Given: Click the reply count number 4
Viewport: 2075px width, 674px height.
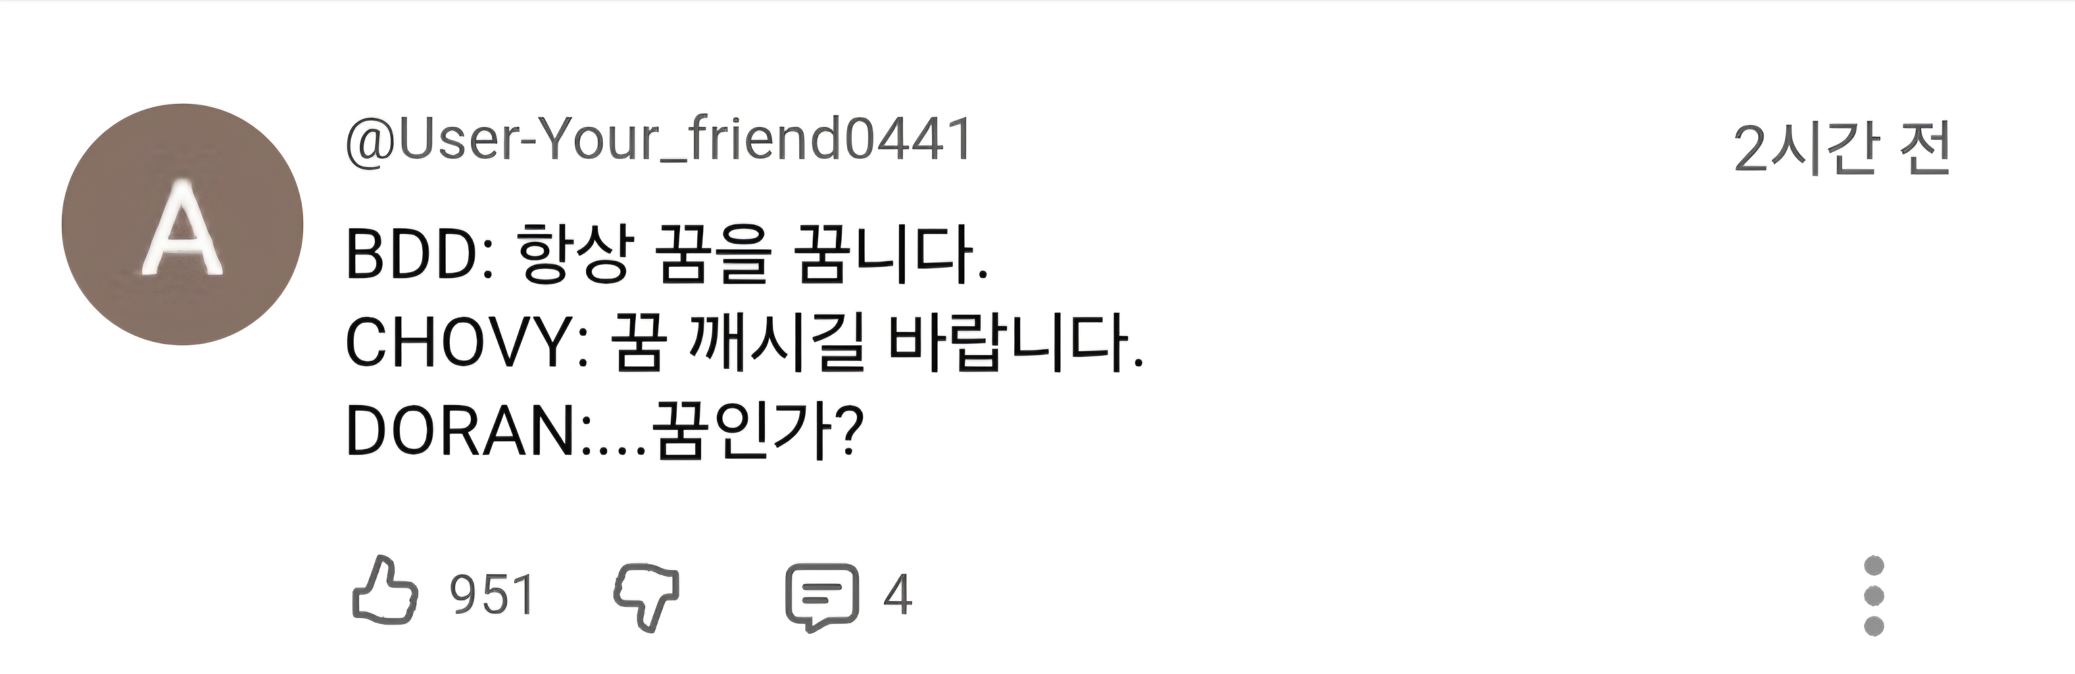Looking at the screenshot, I should [897, 596].
